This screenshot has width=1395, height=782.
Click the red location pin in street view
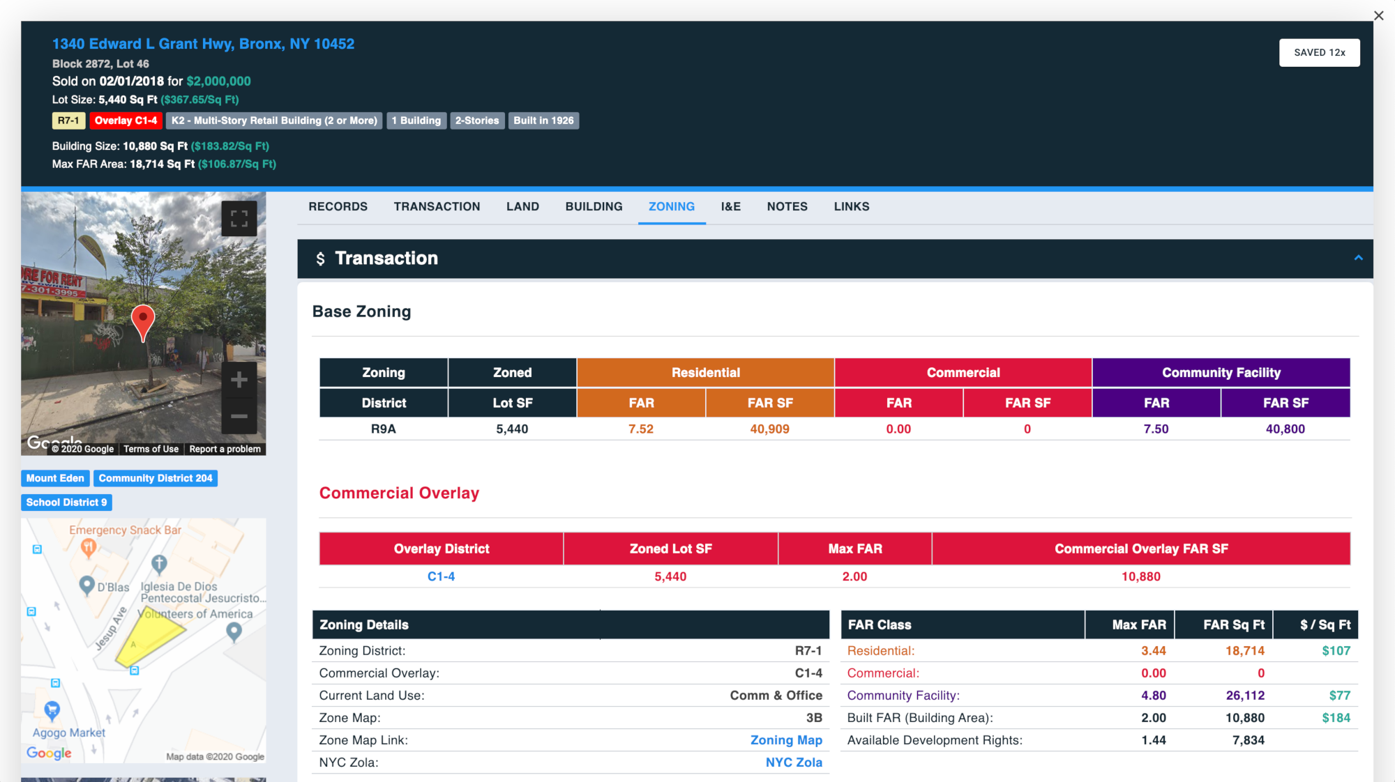coord(143,322)
